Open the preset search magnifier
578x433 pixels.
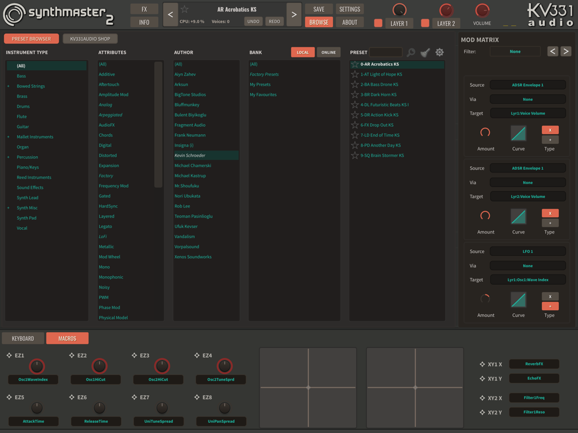[x=410, y=51]
